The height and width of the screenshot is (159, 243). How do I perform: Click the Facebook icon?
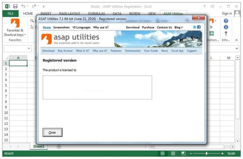click(199, 27)
